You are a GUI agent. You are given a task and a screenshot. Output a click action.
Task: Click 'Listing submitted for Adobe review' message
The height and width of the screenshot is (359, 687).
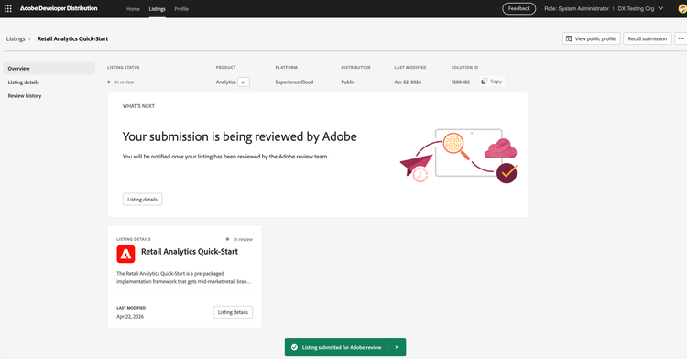342,347
